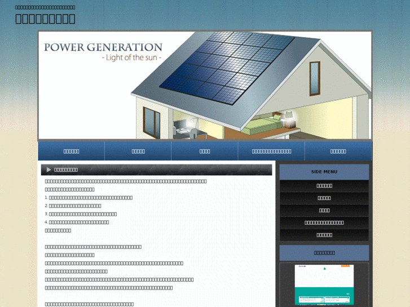
Task: Click the large site title heading at top
Action: [x=45, y=19]
